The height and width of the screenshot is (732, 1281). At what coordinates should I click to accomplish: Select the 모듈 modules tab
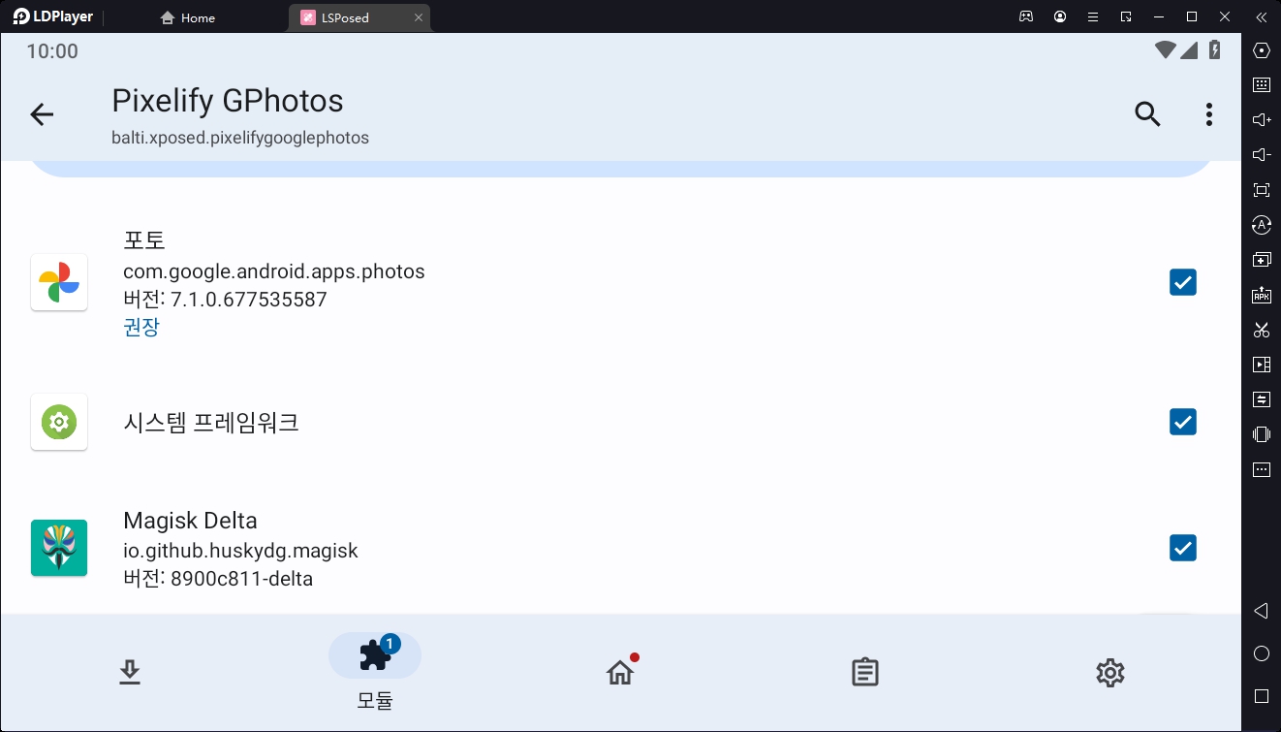click(375, 673)
